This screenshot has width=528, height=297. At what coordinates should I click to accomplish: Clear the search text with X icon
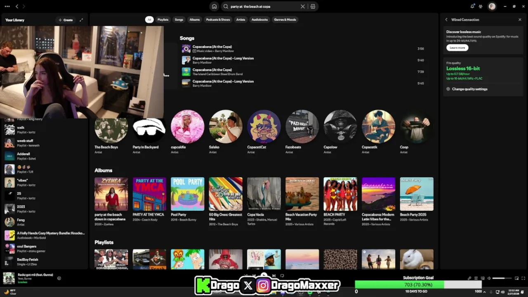click(x=303, y=7)
